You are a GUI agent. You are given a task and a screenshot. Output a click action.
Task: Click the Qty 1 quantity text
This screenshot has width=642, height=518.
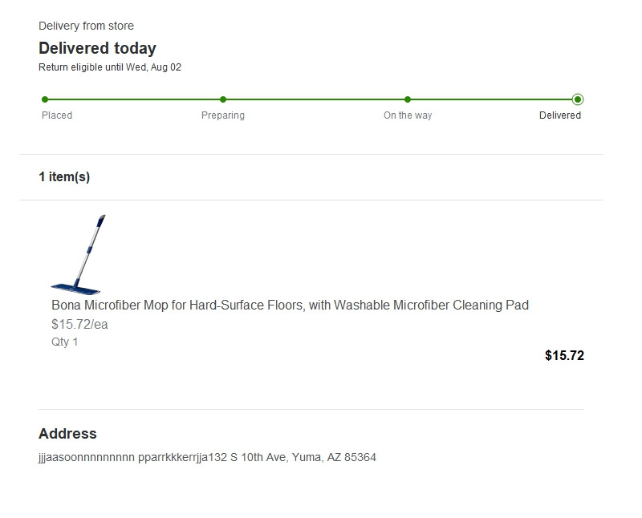(x=64, y=342)
